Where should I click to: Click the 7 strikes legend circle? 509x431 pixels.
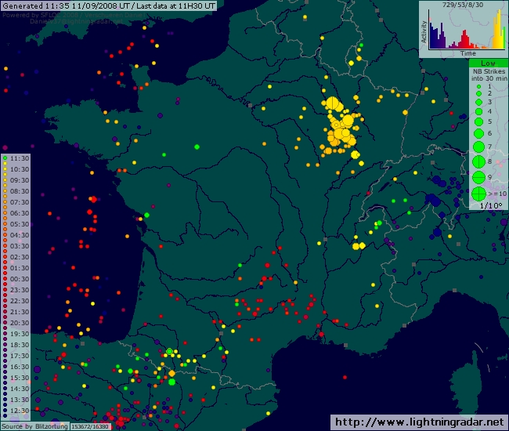click(x=478, y=147)
